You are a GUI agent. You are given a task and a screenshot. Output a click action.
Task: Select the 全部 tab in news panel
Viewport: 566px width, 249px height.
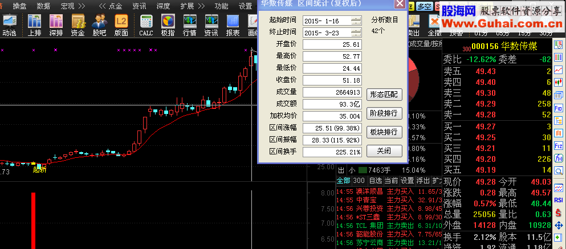(344, 181)
